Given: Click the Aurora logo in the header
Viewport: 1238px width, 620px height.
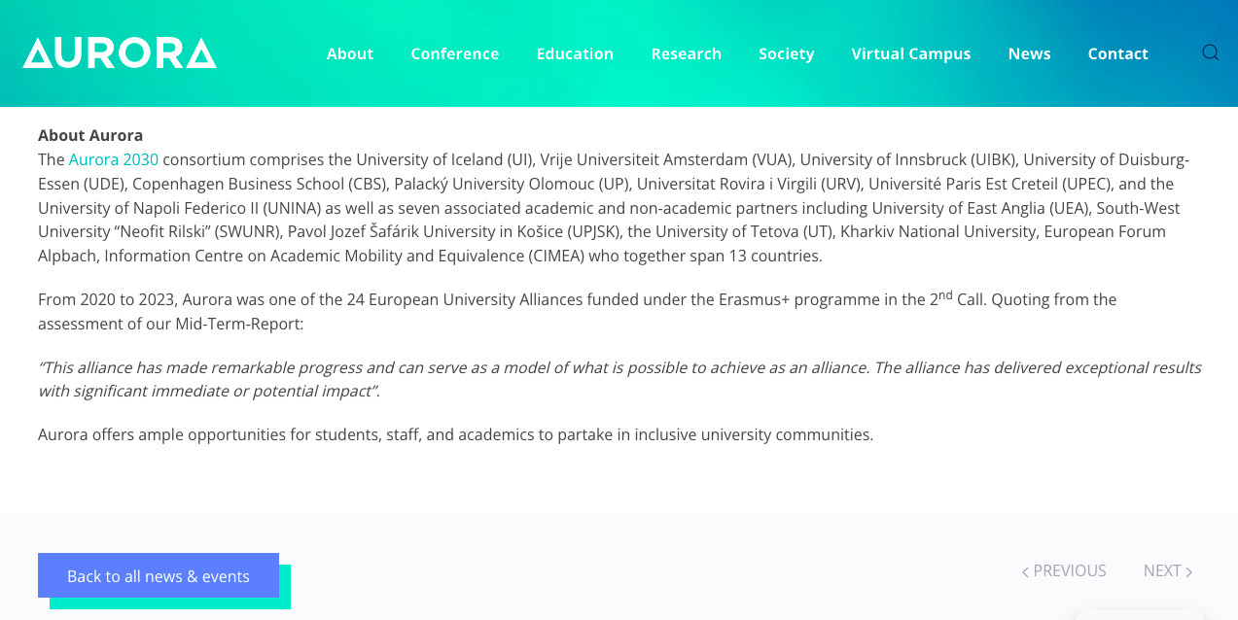Looking at the screenshot, I should [120, 53].
